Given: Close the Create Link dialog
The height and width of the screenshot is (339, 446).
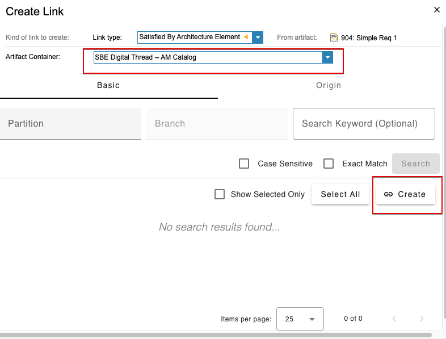Looking at the screenshot, I should 436,10.
